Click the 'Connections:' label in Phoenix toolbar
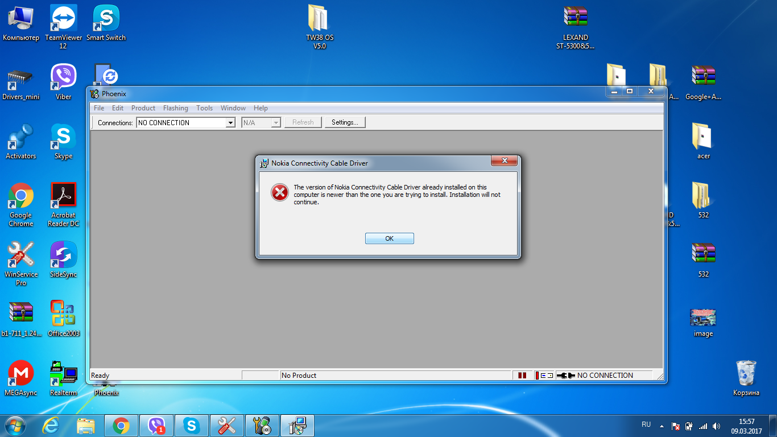Viewport: 777px width, 437px height. (115, 123)
